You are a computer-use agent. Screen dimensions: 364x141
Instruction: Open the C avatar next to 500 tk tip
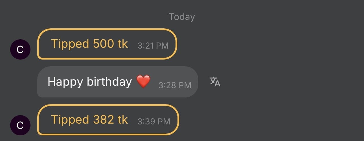point(20,49)
